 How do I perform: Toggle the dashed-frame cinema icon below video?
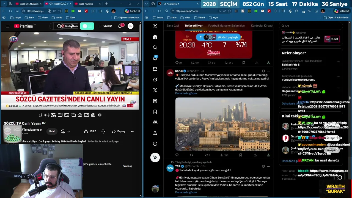[73, 115]
